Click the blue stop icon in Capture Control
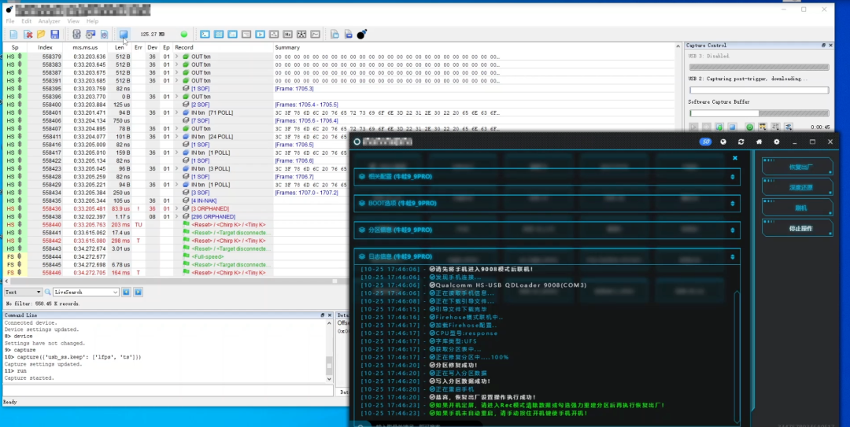 [733, 127]
